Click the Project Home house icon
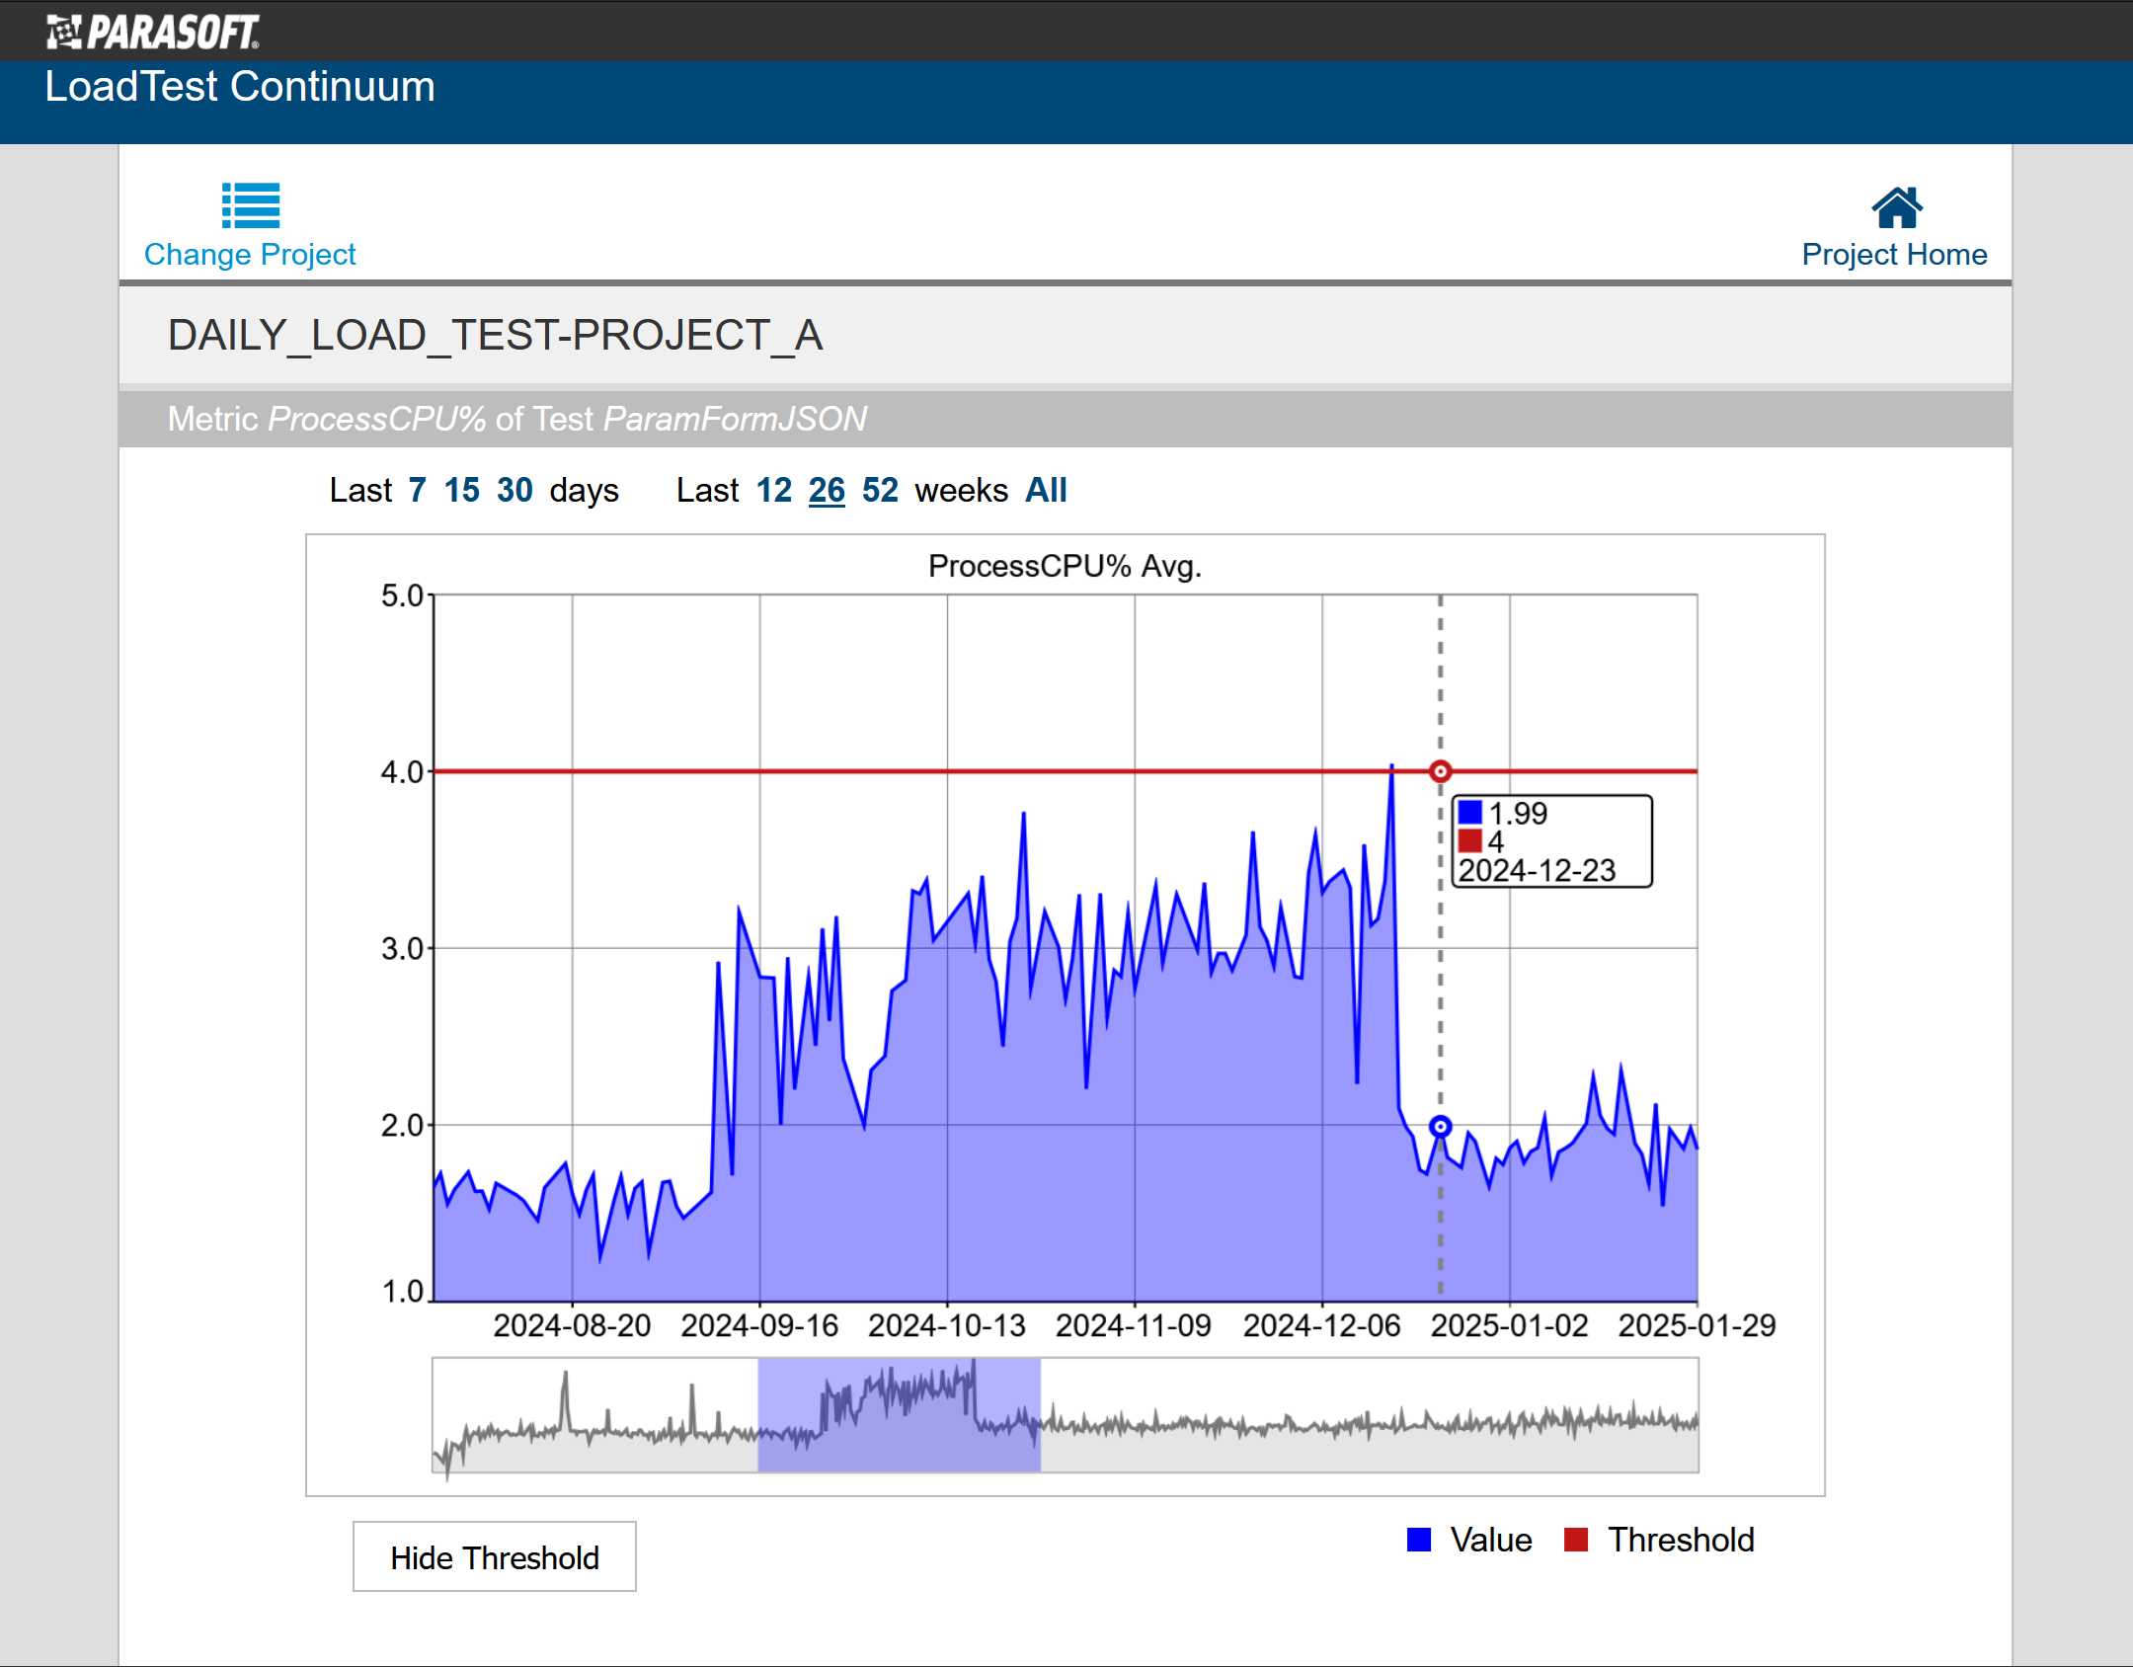The height and width of the screenshot is (1667, 2133). click(1896, 207)
